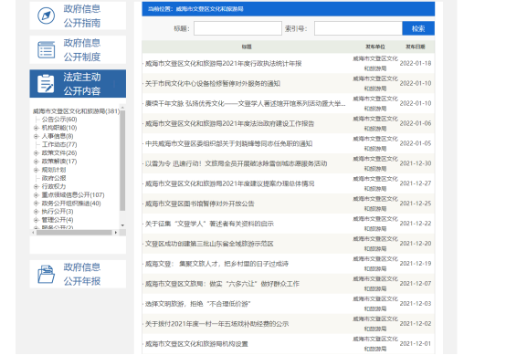Open 政府信息公开制度 menu text
Image resolution: width=506 pixels, height=355 pixels.
pyautogui.click(x=82, y=49)
